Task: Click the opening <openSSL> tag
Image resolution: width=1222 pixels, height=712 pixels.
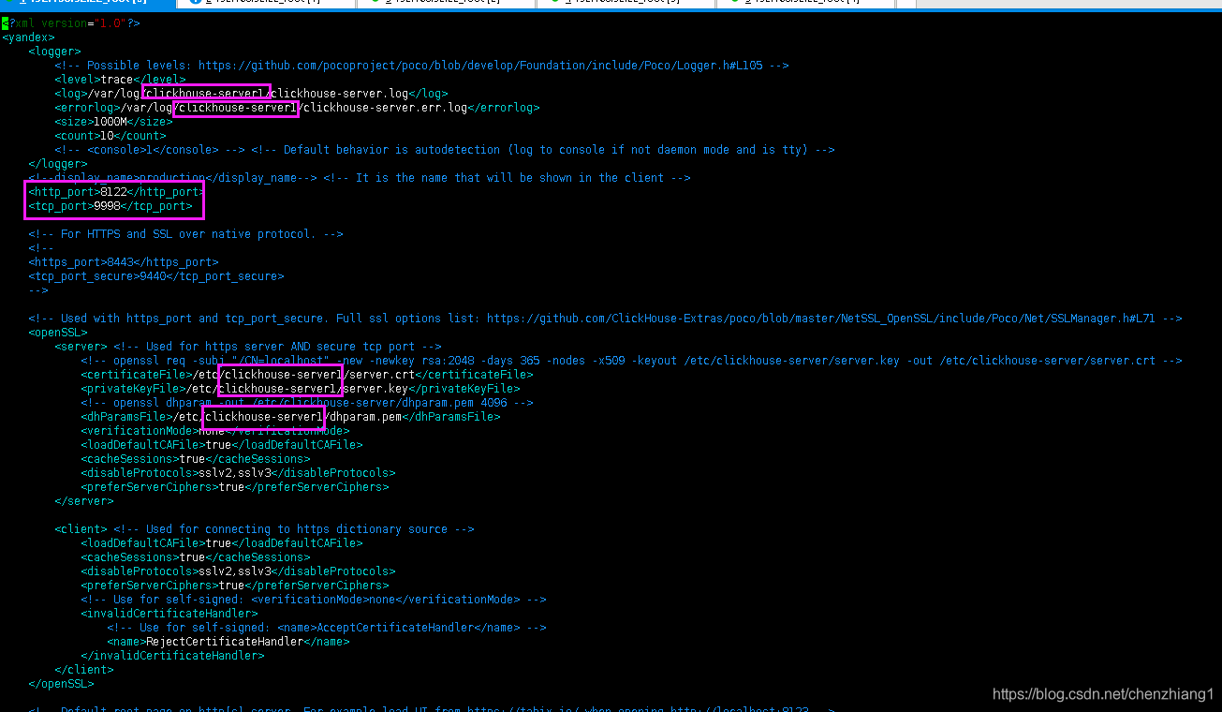Action: (57, 333)
